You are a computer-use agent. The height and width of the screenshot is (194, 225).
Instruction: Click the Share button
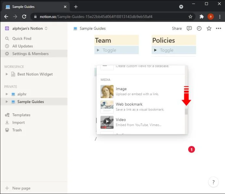point(177,28)
